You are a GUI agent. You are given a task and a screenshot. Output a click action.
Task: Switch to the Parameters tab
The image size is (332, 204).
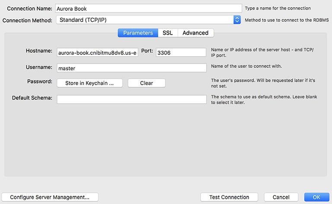click(138, 33)
